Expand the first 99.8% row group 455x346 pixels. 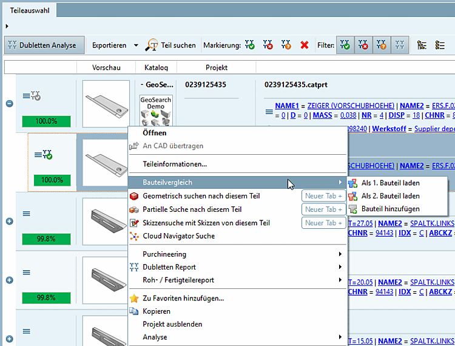[x=9, y=222]
